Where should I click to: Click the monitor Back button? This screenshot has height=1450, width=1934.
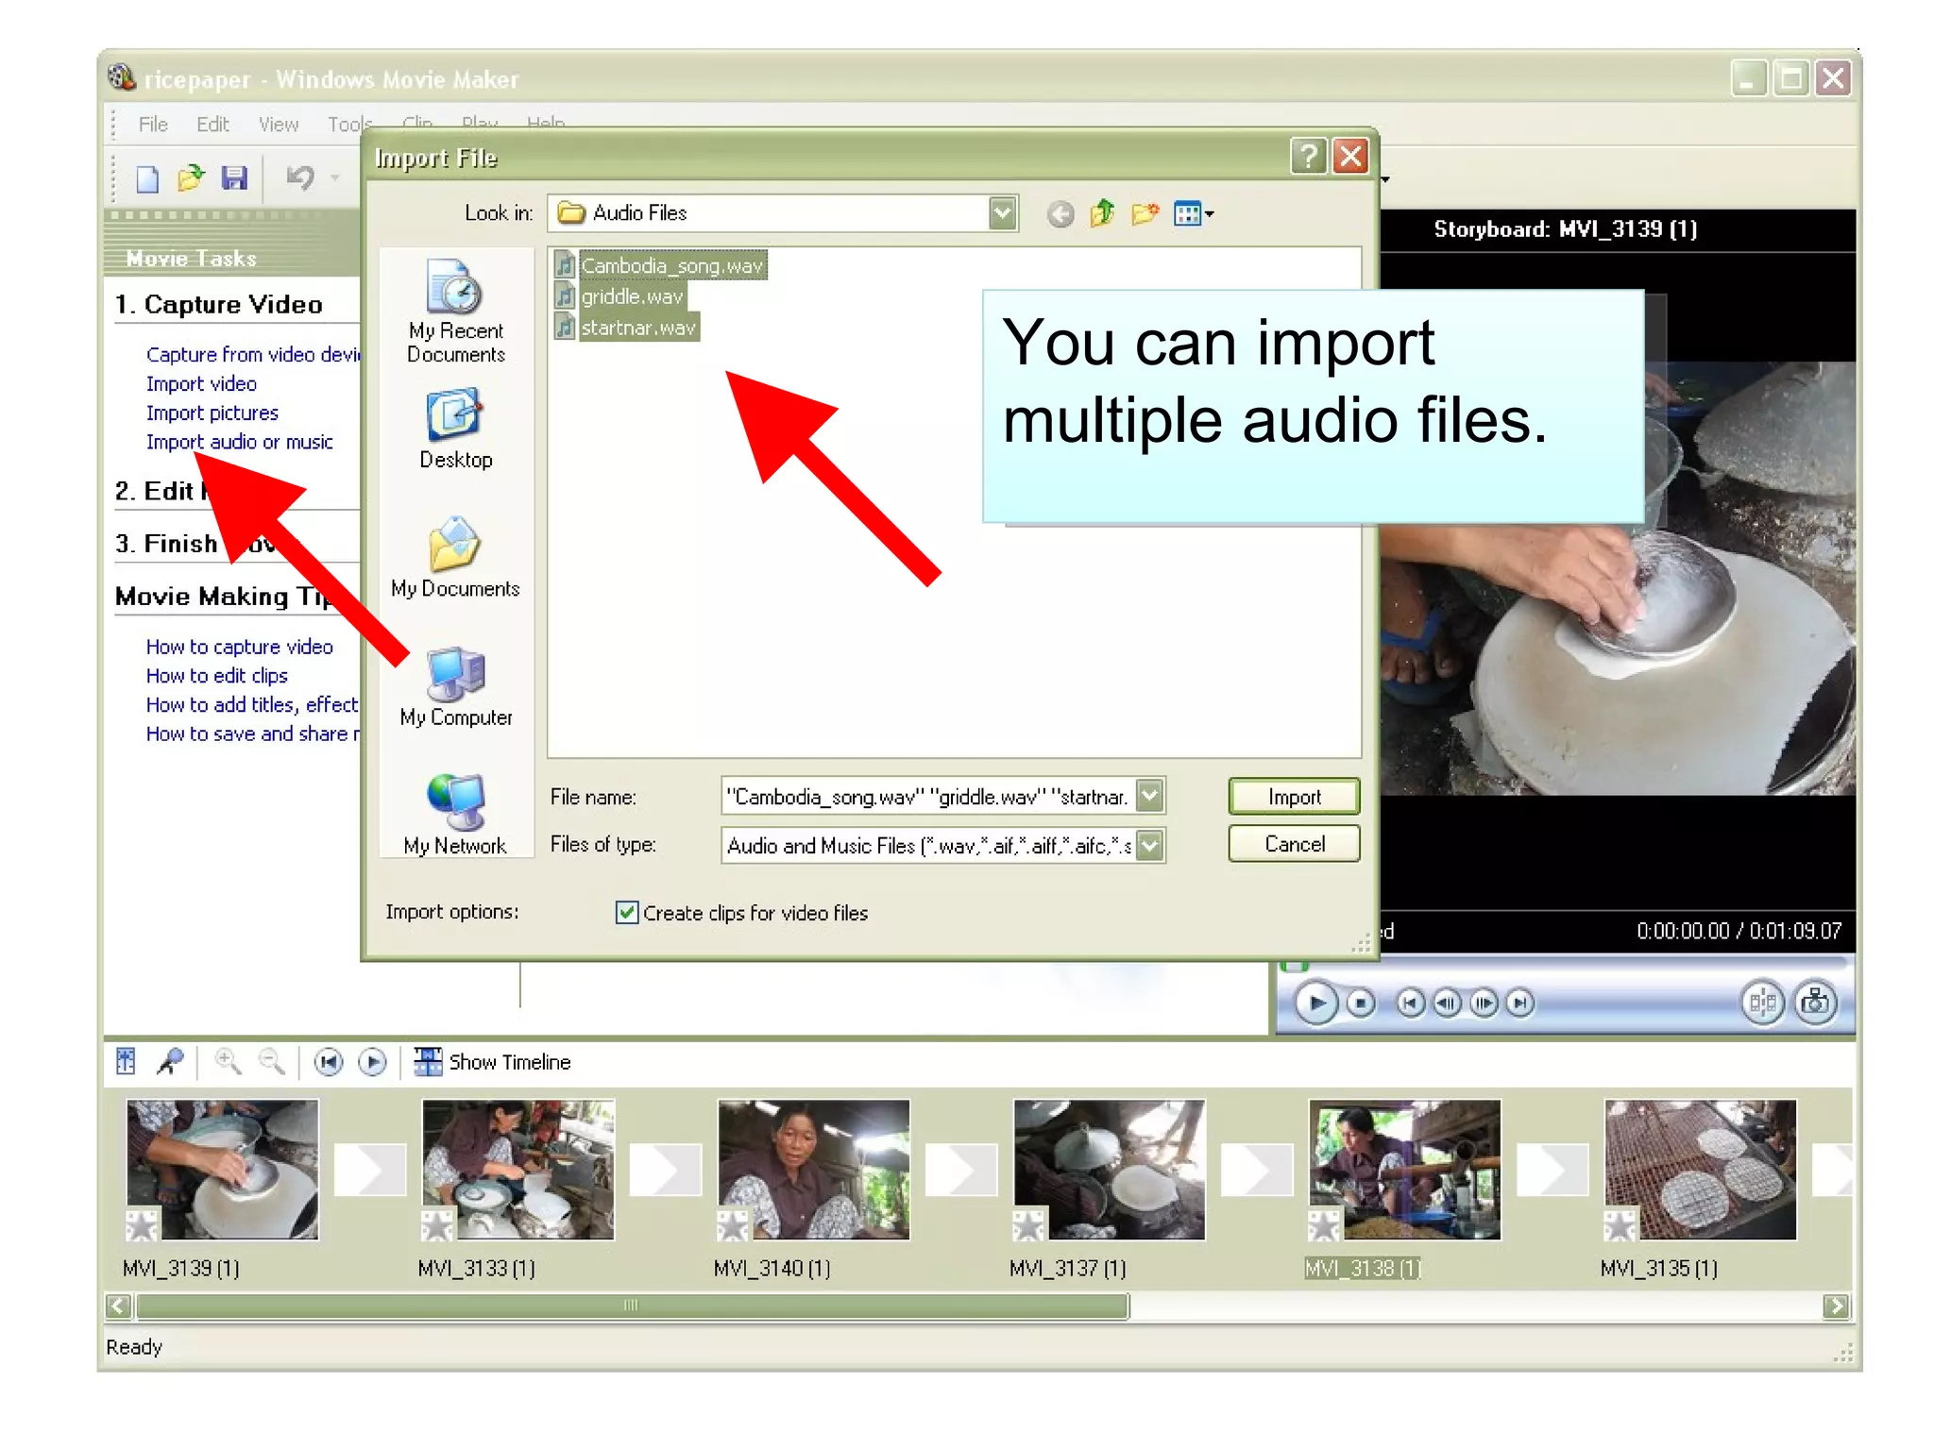1410,1003
